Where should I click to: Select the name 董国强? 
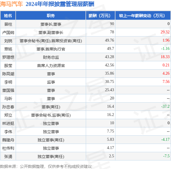[x=8, y=90]
